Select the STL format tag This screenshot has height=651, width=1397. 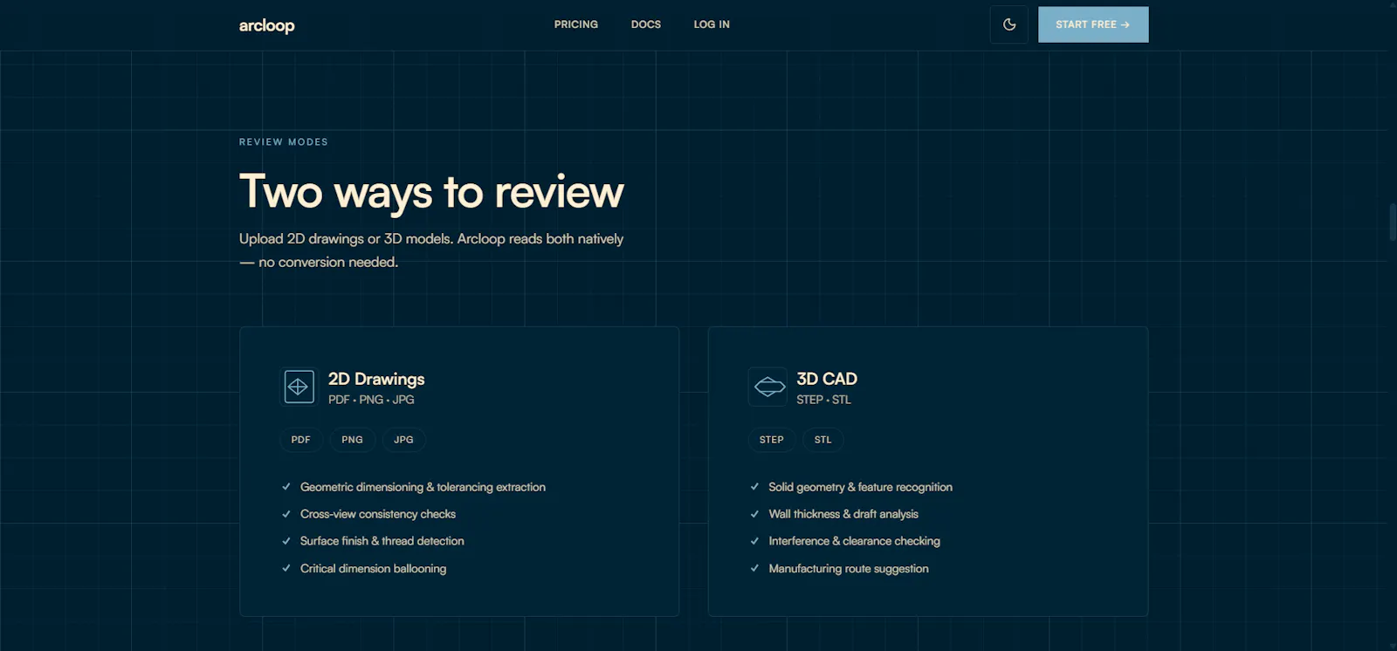(822, 440)
